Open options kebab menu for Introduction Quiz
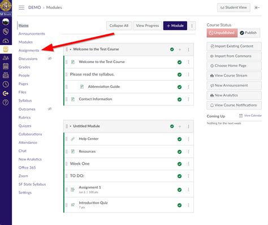 coord(188,205)
